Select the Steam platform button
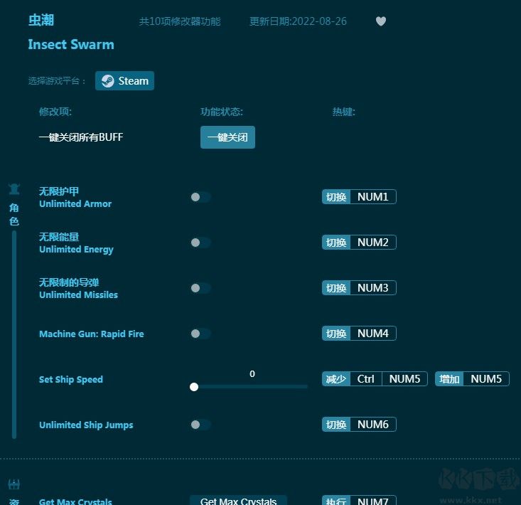521x505 pixels. (x=124, y=81)
